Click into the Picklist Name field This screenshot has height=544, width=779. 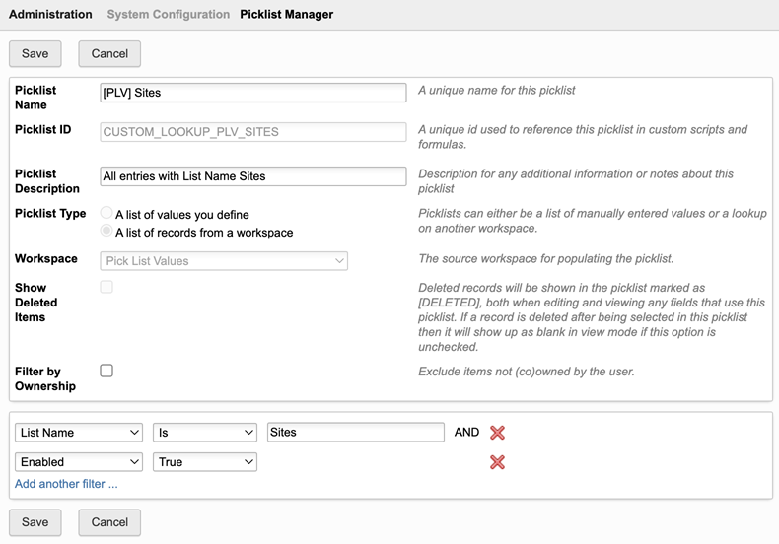pos(253,93)
